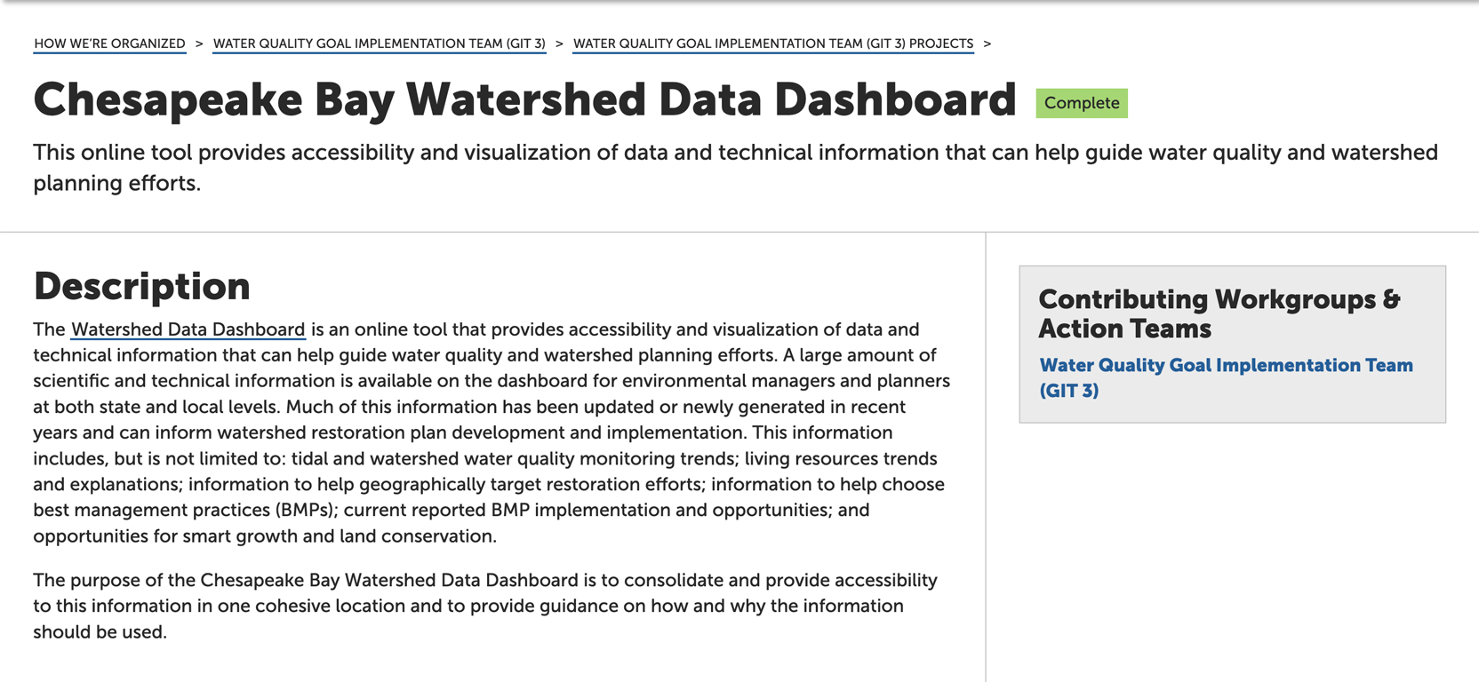This screenshot has width=1479, height=682.
Task: Click the phrase "best management practices (BMPs)"
Action: coord(186,511)
